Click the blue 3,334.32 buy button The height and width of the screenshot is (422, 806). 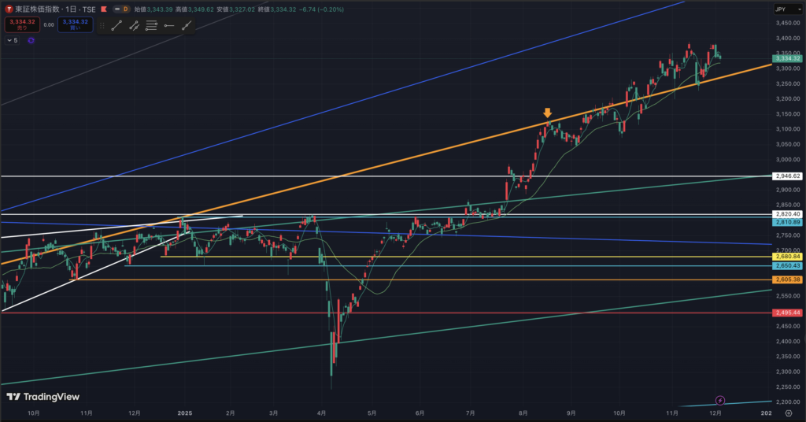click(75, 24)
